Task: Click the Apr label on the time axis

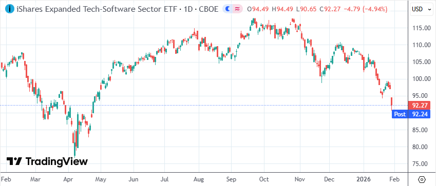Action: coord(68,179)
